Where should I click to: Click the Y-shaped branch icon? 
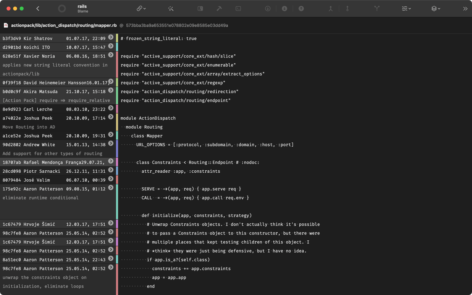(377, 9)
